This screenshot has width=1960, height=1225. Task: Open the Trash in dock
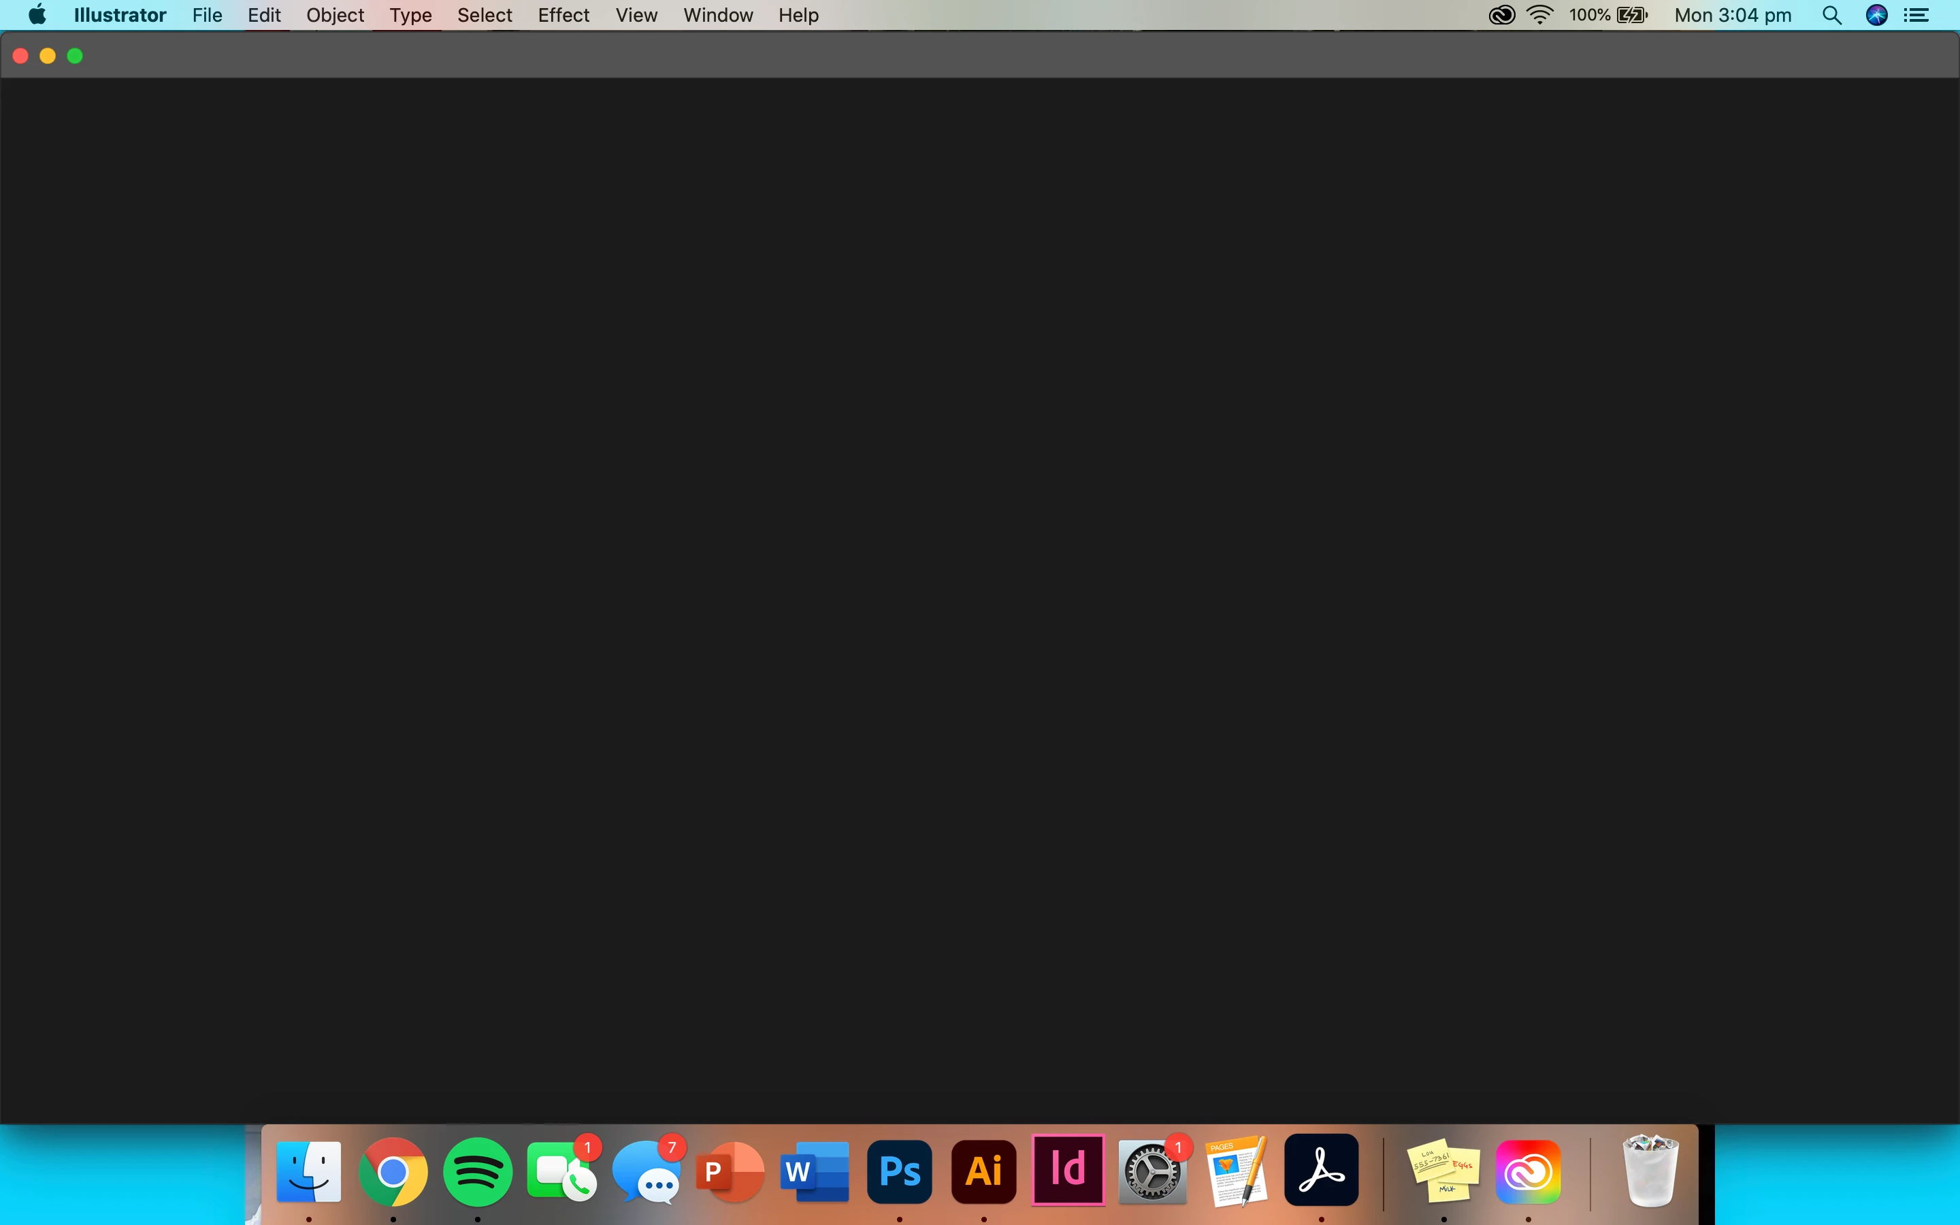tap(1650, 1171)
